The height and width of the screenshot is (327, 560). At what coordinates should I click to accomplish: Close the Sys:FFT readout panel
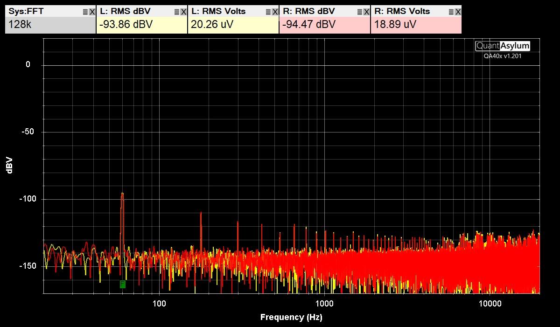pos(92,12)
